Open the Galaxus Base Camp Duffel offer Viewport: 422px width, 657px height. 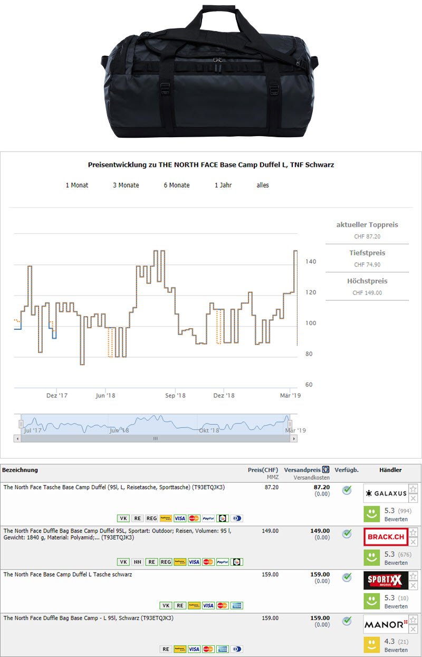click(x=114, y=487)
